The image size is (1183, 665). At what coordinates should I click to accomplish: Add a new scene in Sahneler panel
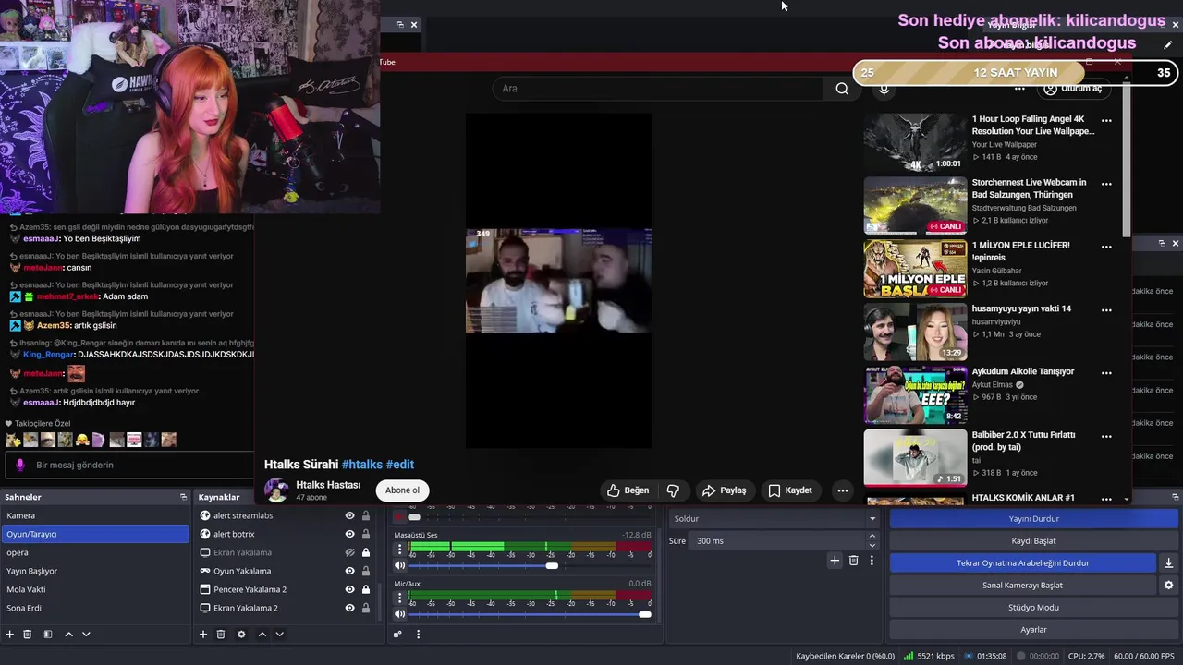coord(10,635)
